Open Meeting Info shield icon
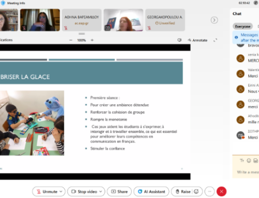 [3, 3]
